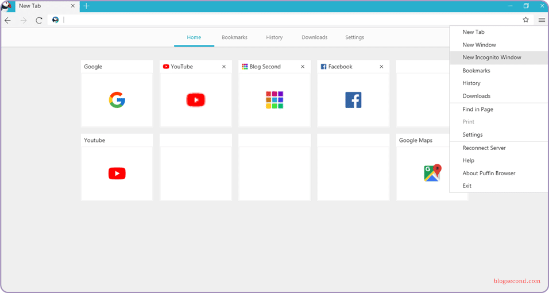Switch to the History tab
The width and height of the screenshot is (549, 293).
click(274, 37)
